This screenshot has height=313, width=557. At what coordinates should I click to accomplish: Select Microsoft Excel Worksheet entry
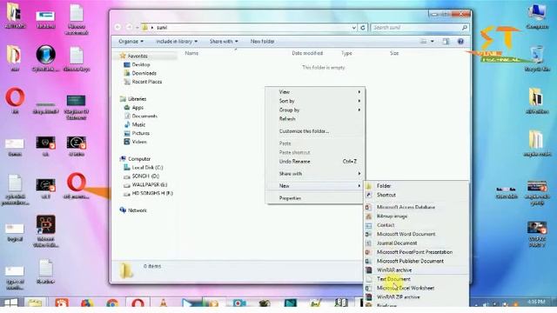click(406, 288)
